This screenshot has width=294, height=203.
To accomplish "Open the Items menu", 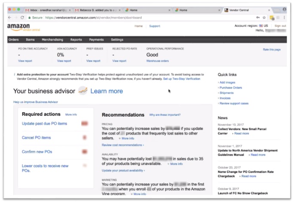I will (x=30, y=40).
